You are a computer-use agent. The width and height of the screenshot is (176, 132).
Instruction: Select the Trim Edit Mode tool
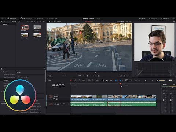click(x=75, y=80)
